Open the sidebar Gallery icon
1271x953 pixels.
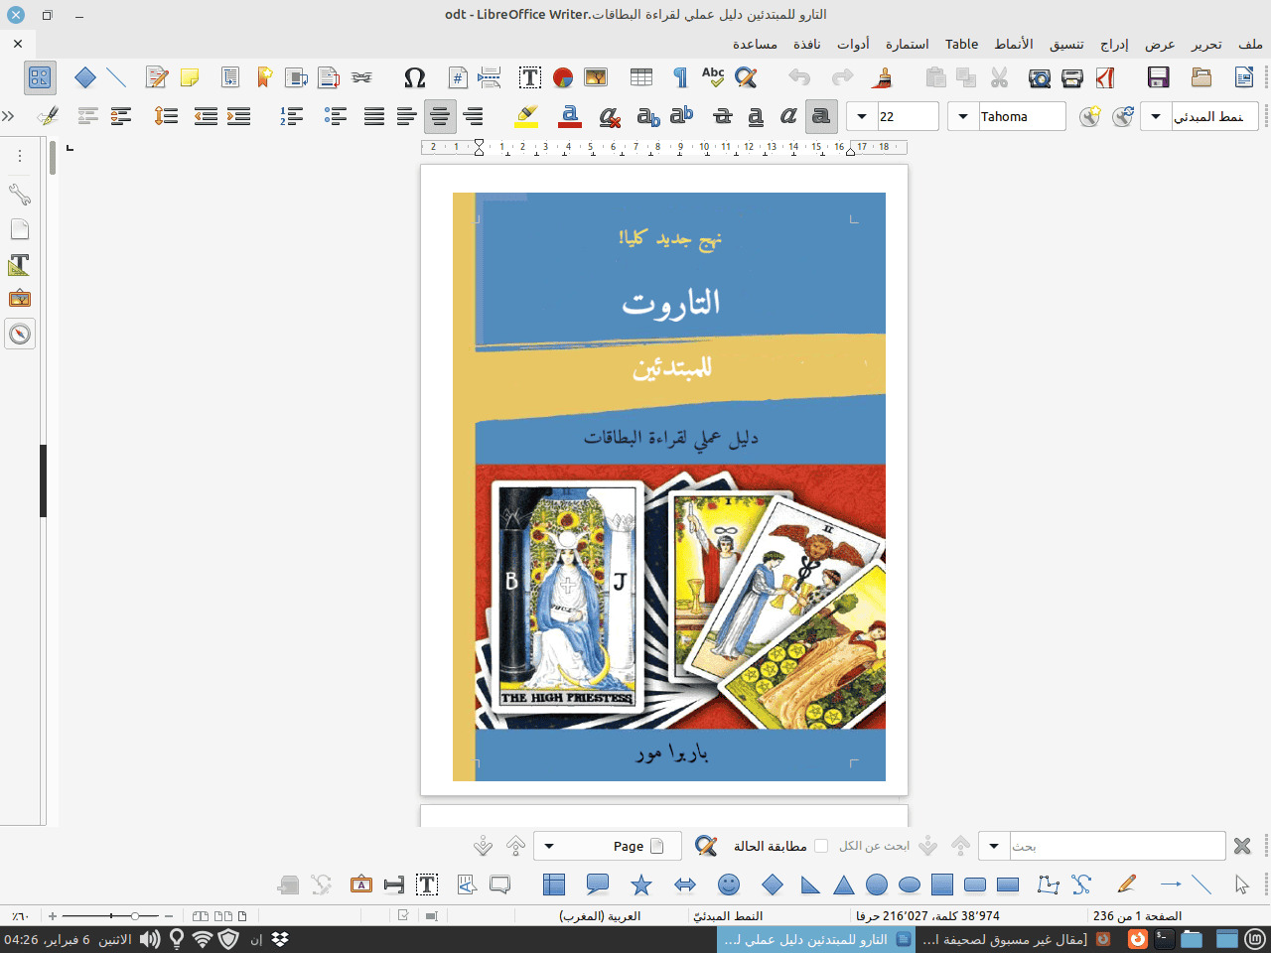20,299
